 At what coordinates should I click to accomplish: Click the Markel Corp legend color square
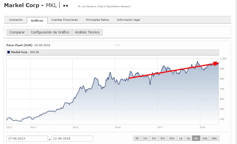pyautogui.click(x=9, y=52)
